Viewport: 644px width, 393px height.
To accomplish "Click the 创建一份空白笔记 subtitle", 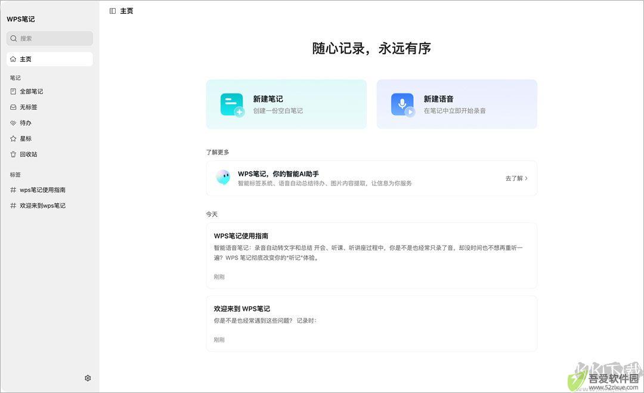I will pyautogui.click(x=278, y=111).
